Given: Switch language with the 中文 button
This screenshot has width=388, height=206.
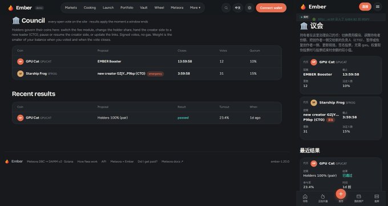Looking at the screenshot, I should click(237, 8).
